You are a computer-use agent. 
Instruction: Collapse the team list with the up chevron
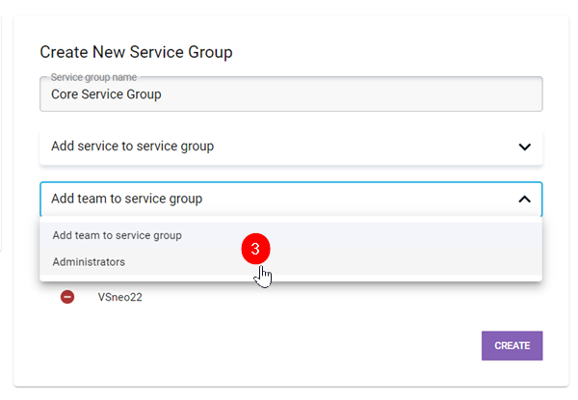tap(524, 200)
